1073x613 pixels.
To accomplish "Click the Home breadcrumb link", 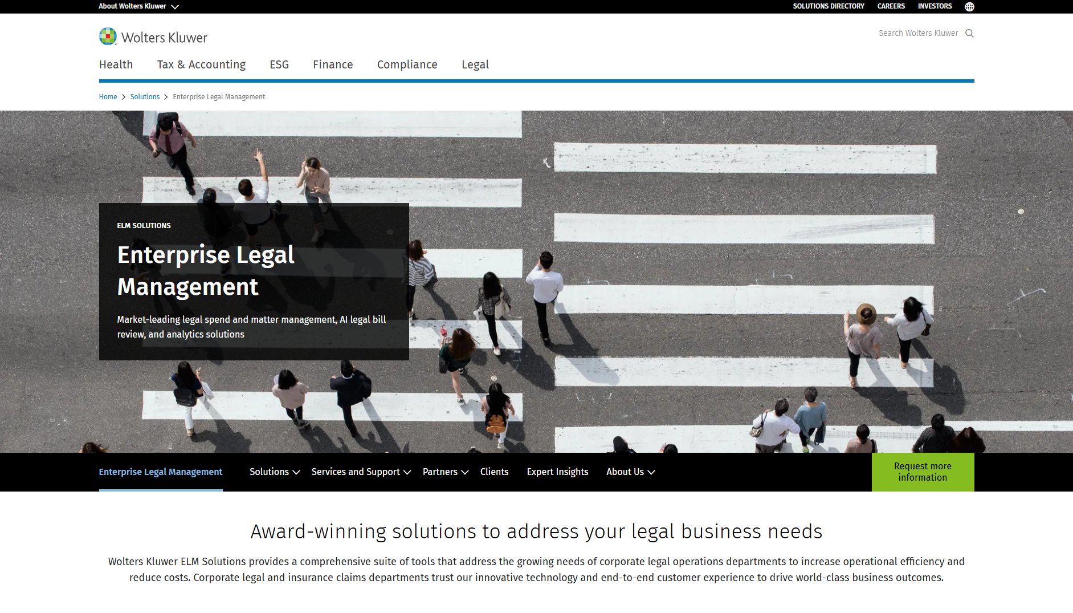I will click(x=108, y=97).
